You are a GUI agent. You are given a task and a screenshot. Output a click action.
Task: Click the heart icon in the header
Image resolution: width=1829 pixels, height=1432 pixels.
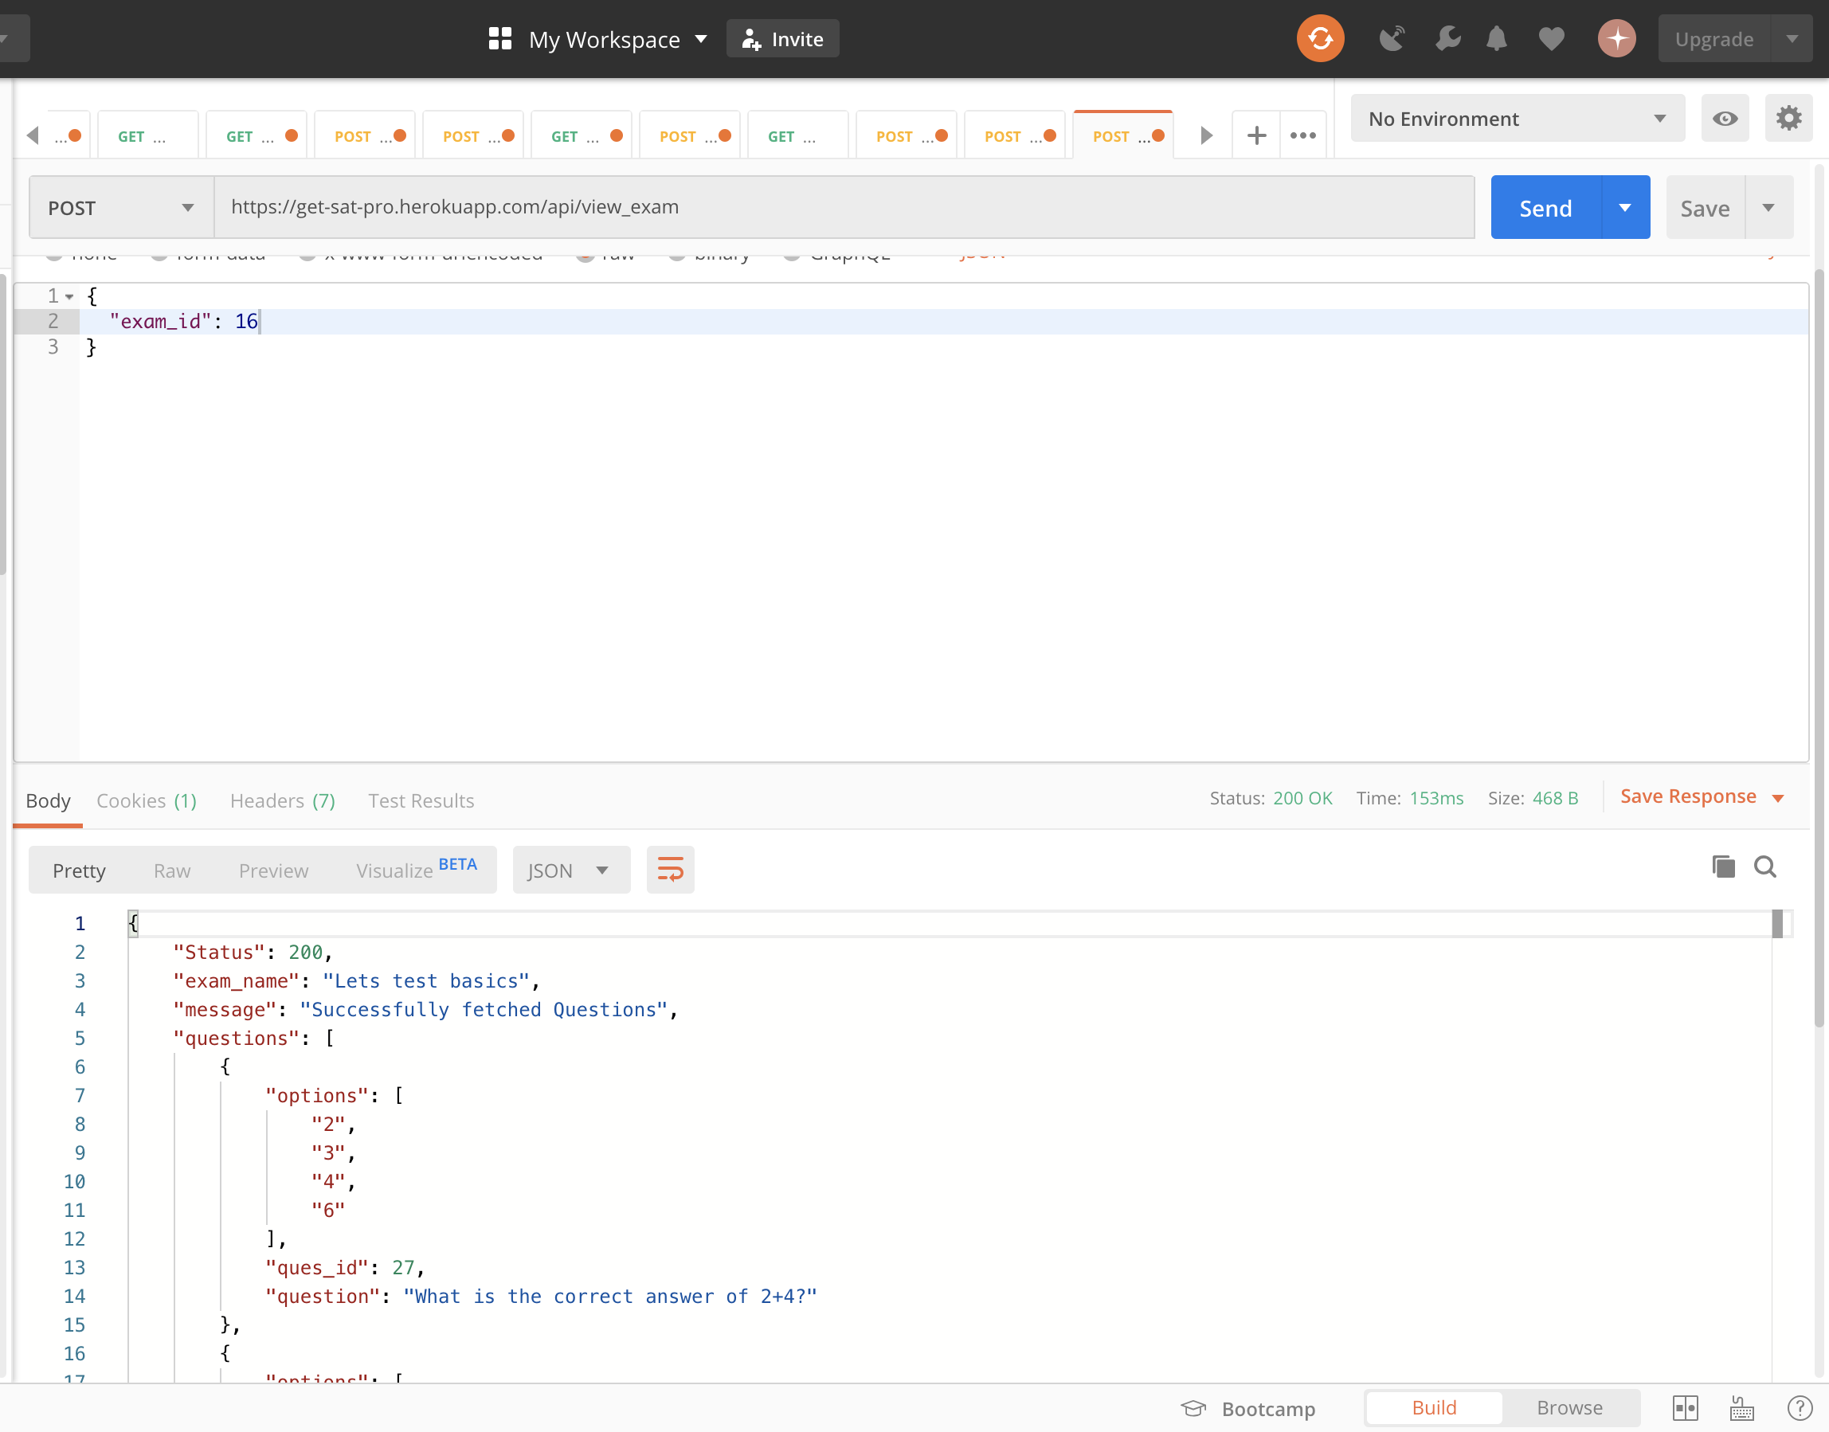(1552, 38)
